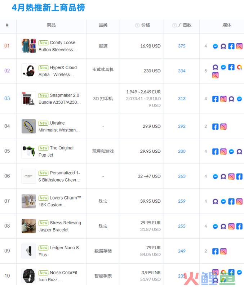Click ad count 334
This screenshot has height=287, width=244.
[x=182, y=71]
